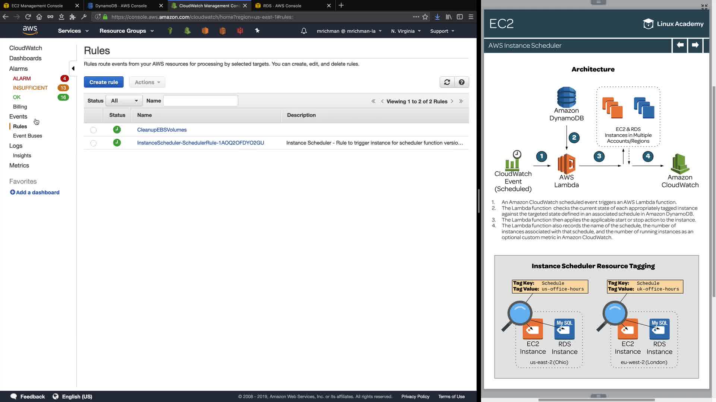The width and height of the screenshot is (716, 402).
Task: Open the help question mark icon
Action: (x=462, y=82)
